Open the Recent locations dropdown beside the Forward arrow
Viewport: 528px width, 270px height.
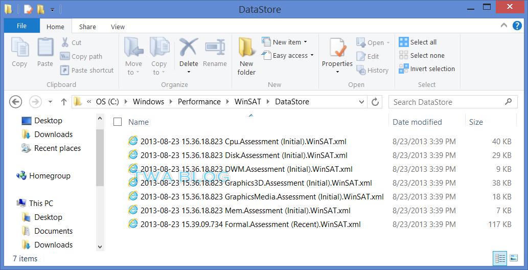pos(50,102)
